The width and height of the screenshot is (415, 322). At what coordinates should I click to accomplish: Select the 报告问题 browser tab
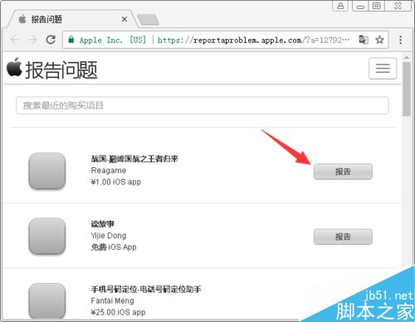[x=72, y=19]
